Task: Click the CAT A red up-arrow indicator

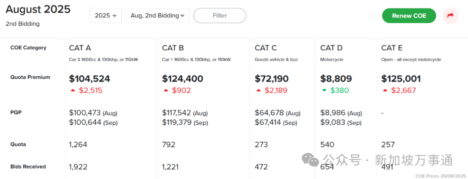Action: coord(72,90)
